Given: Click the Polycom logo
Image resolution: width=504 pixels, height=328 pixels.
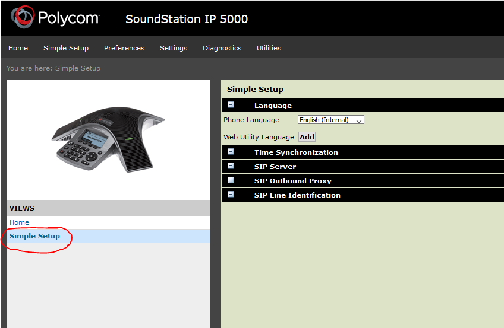Looking at the screenshot, I should tap(55, 17).
